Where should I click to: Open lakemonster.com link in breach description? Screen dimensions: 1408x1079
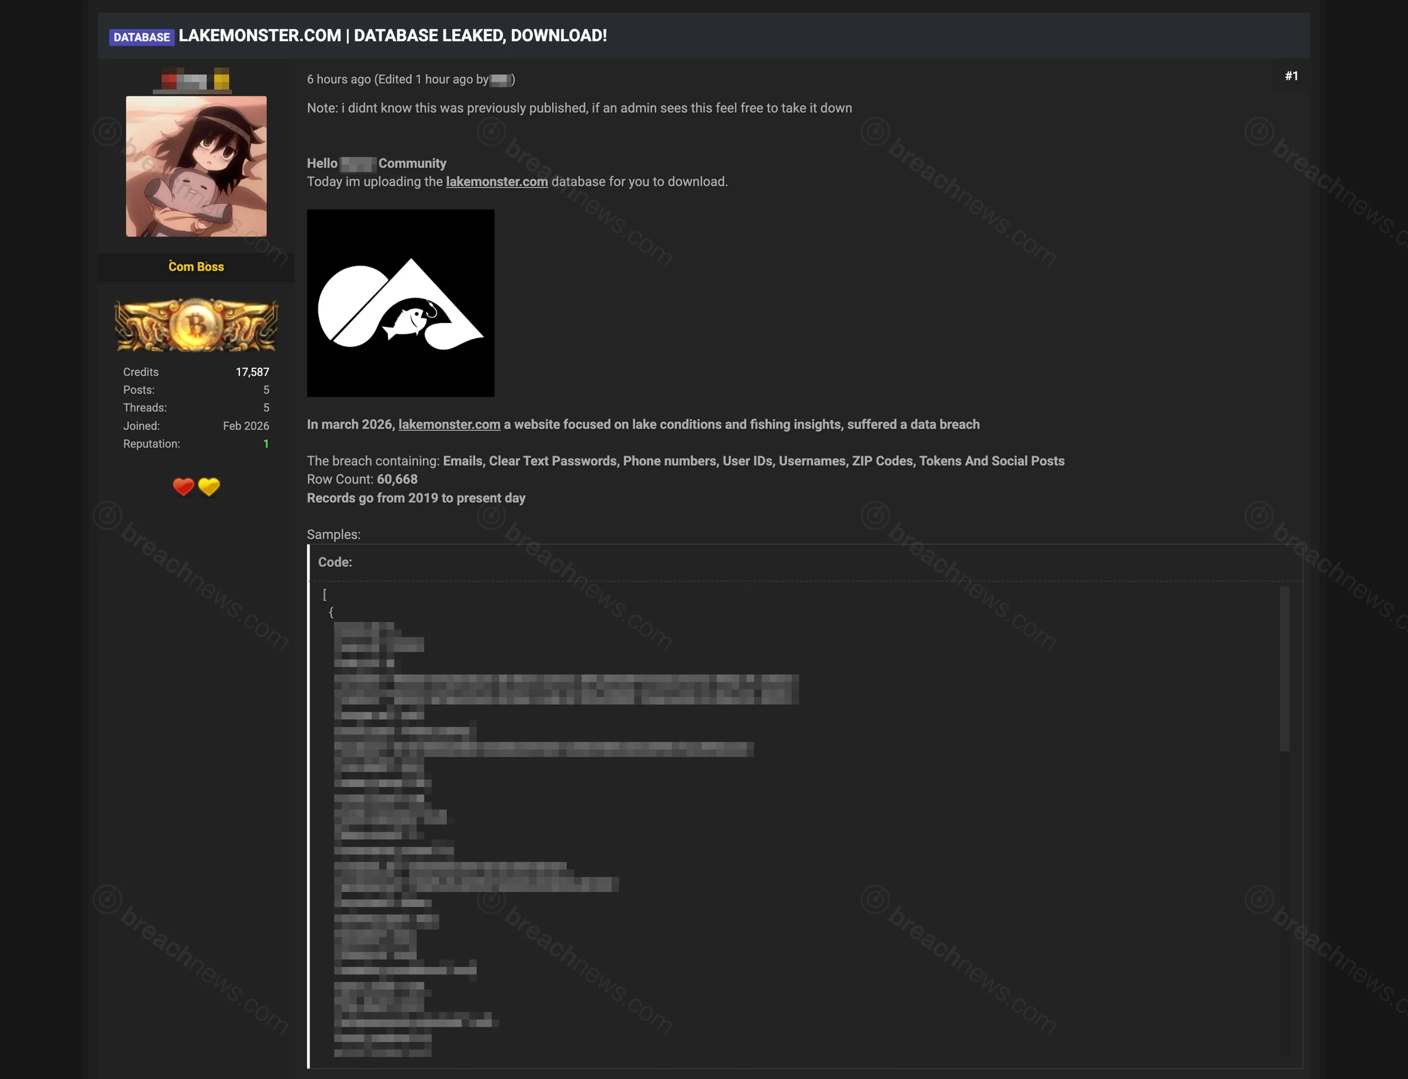pos(449,425)
